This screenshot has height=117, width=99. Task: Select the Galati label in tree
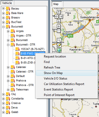pyautogui.click(x=15, y=112)
